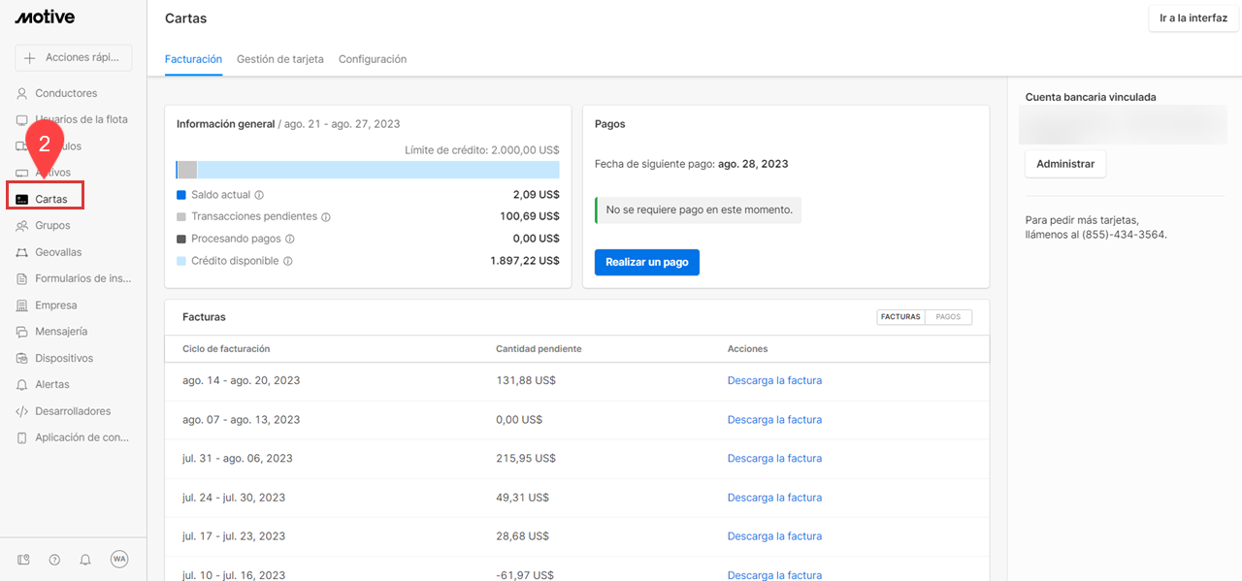
Task: Open the Conductores sidebar icon
Action: pos(22,93)
